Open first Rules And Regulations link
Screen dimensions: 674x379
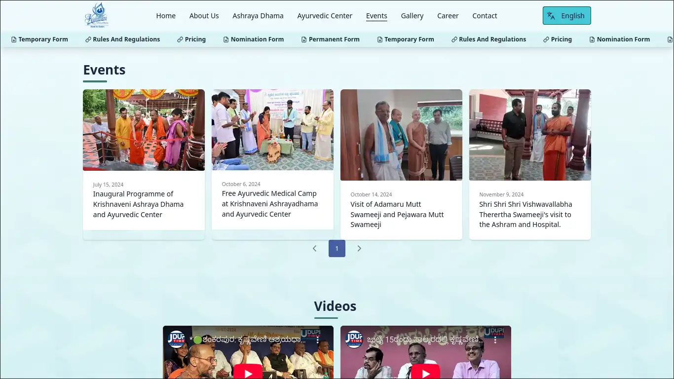(122, 39)
